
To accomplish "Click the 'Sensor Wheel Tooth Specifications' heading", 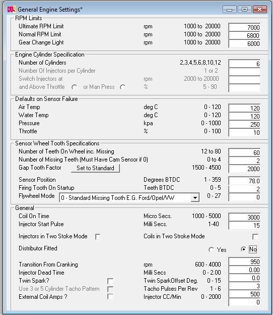I will (x=57, y=143).
